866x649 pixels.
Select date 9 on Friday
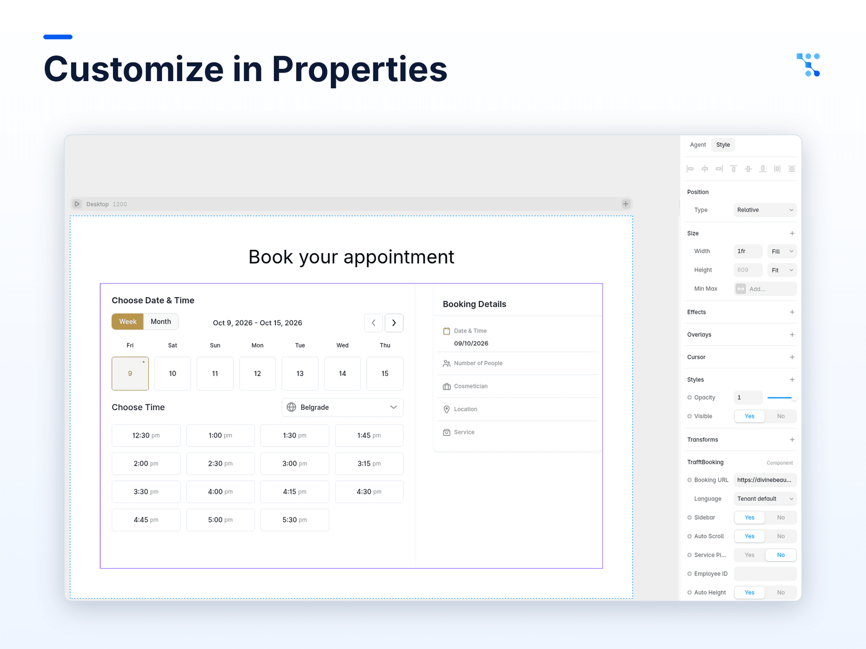pos(130,374)
